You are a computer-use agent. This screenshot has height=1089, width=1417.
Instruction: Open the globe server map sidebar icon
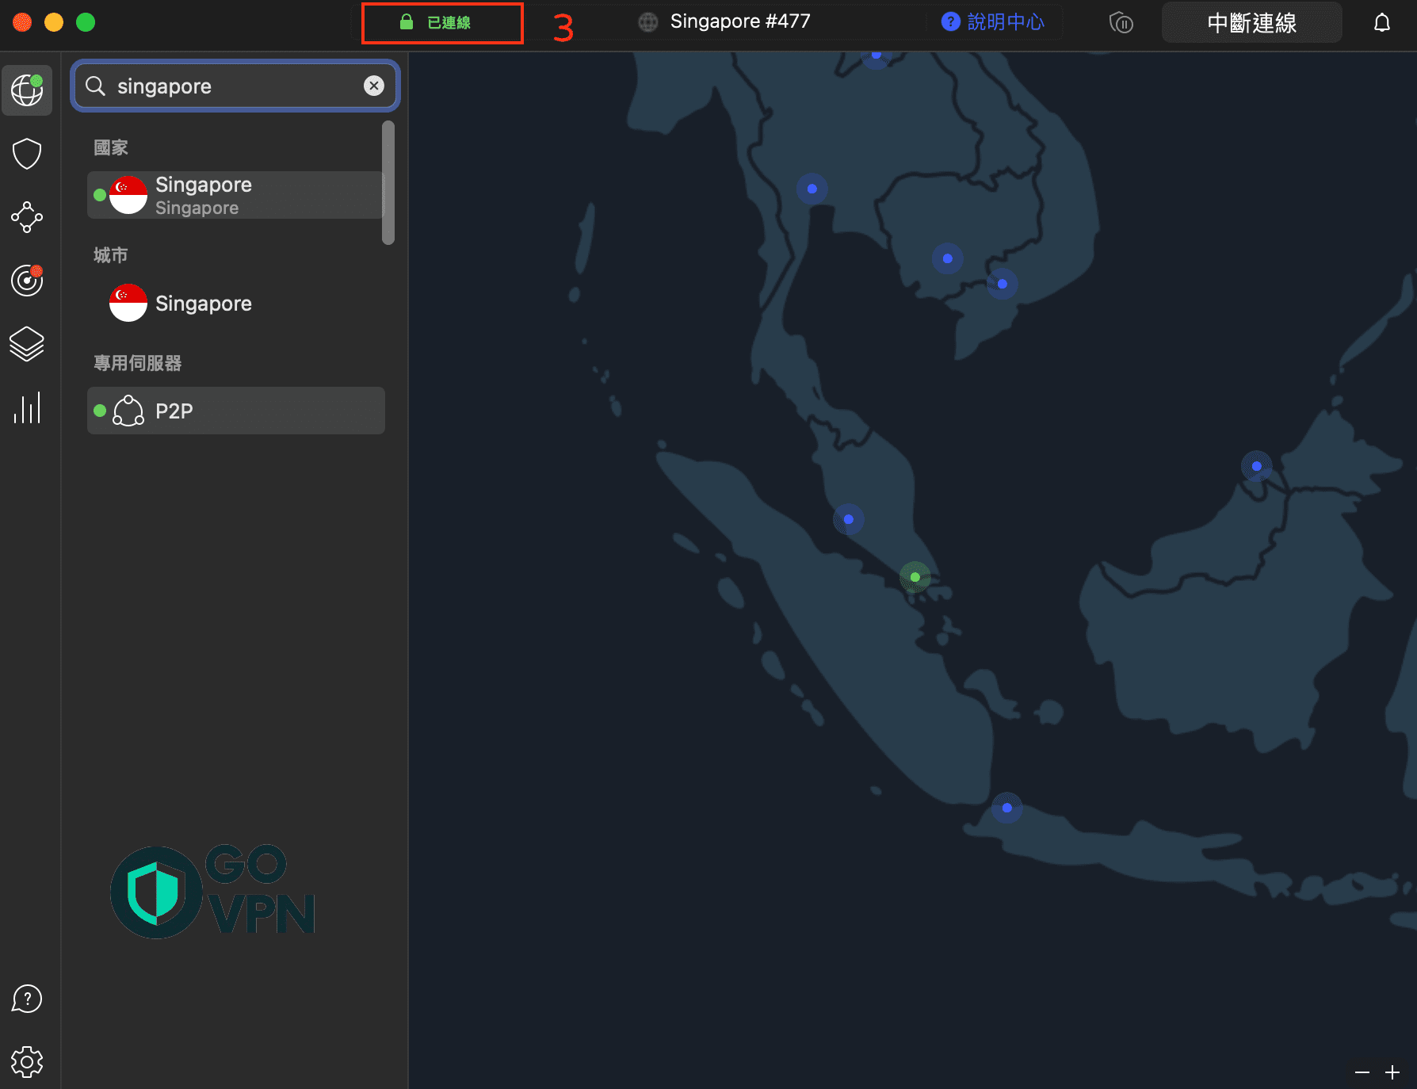[x=27, y=90]
